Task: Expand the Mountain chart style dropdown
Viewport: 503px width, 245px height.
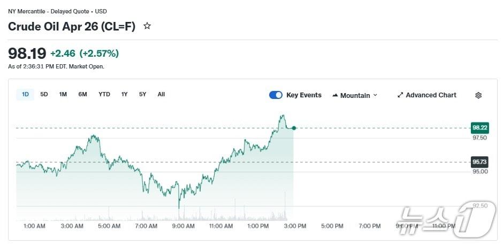Action: coord(375,95)
